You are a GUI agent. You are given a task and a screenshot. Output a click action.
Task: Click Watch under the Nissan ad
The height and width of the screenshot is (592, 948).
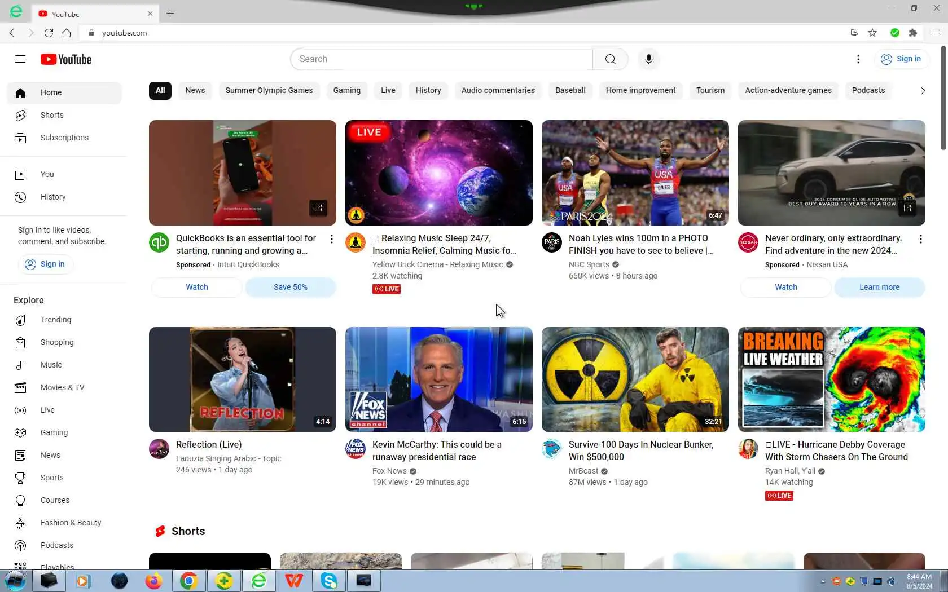pyautogui.click(x=786, y=287)
